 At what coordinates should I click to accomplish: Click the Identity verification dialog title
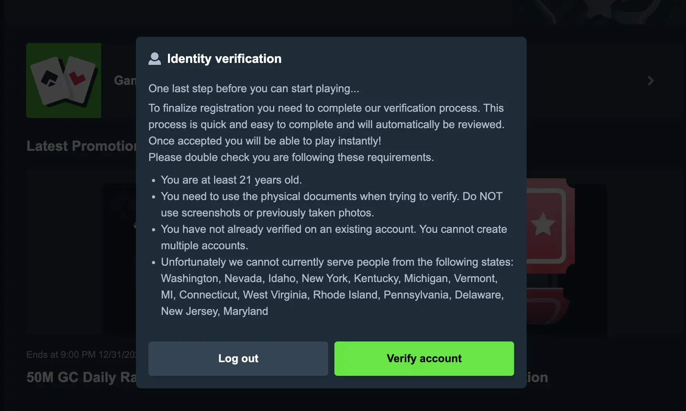click(224, 59)
